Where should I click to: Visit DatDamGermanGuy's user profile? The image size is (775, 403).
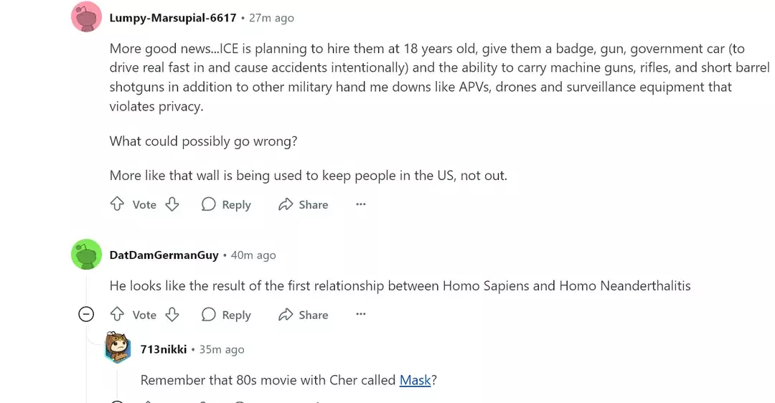(x=164, y=255)
